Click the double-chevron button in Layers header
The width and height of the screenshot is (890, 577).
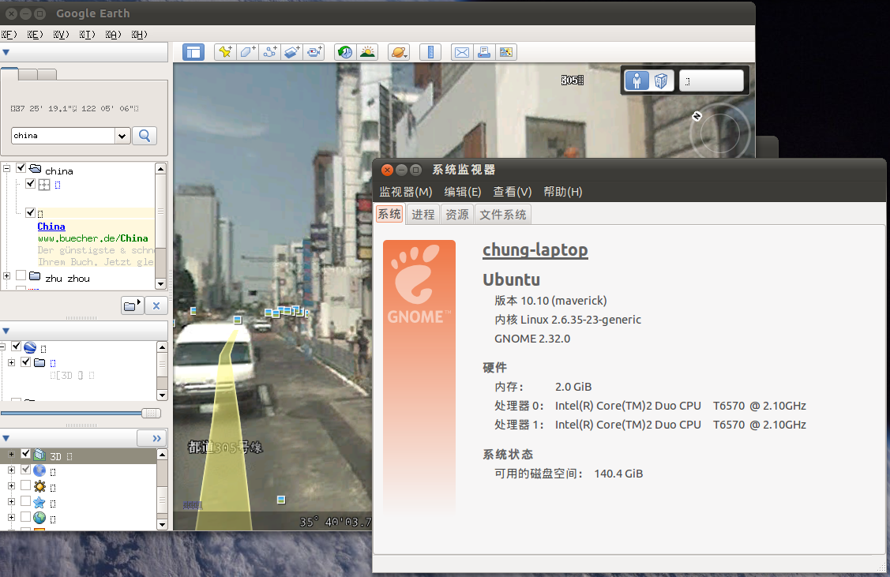click(x=152, y=439)
